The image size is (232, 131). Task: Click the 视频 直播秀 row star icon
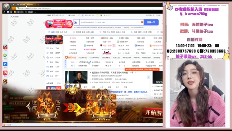click(x=48, y=53)
